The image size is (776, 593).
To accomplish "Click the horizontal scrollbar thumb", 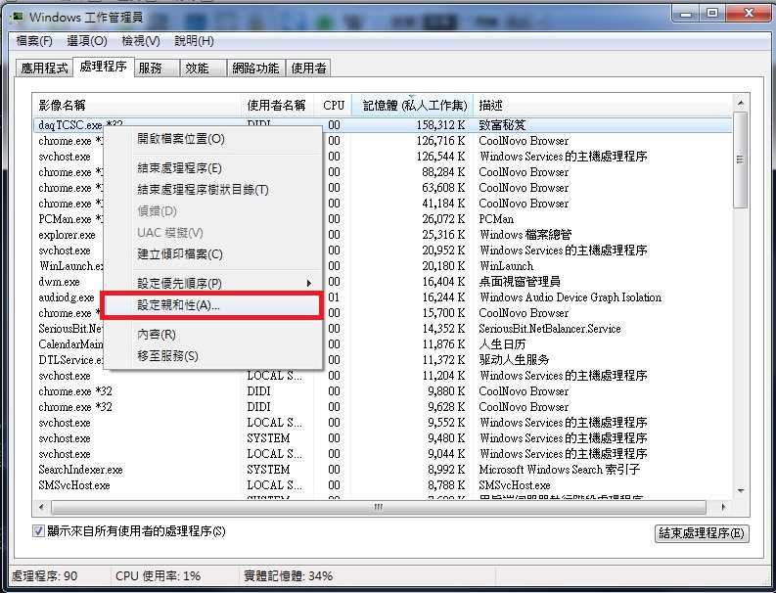I will click(x=379, y=507).
